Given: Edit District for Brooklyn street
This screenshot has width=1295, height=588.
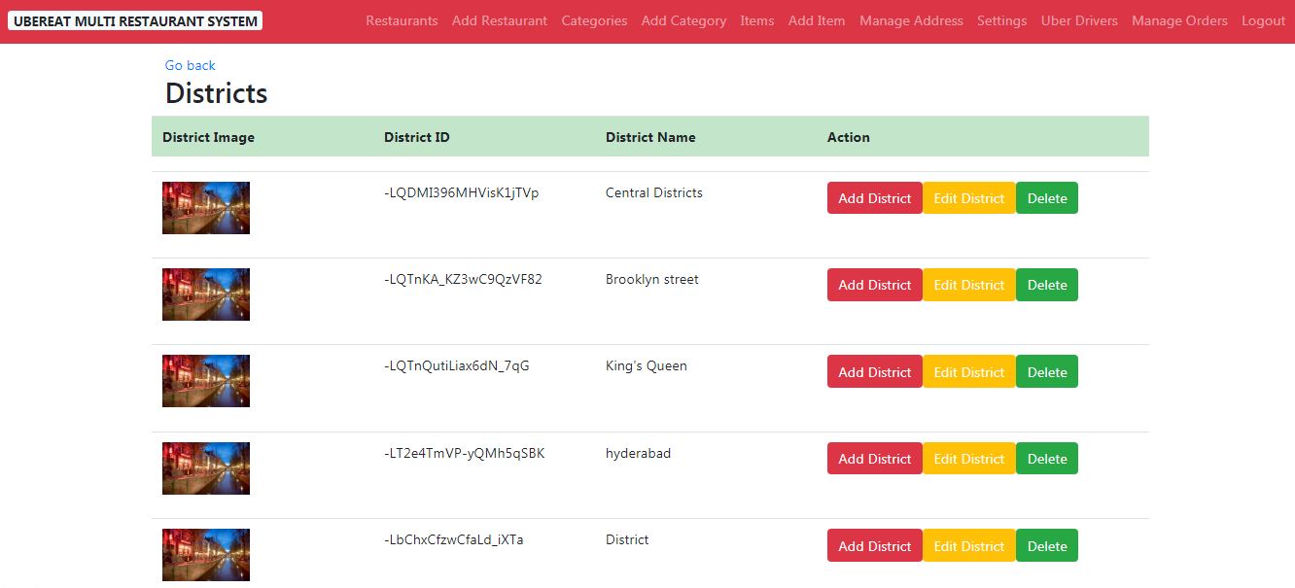Looking at the screenshot, I should 969,285.
